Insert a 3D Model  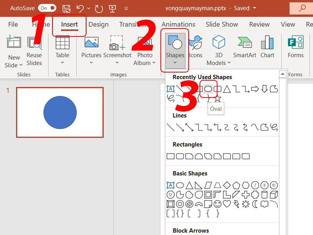click(218, 51)
